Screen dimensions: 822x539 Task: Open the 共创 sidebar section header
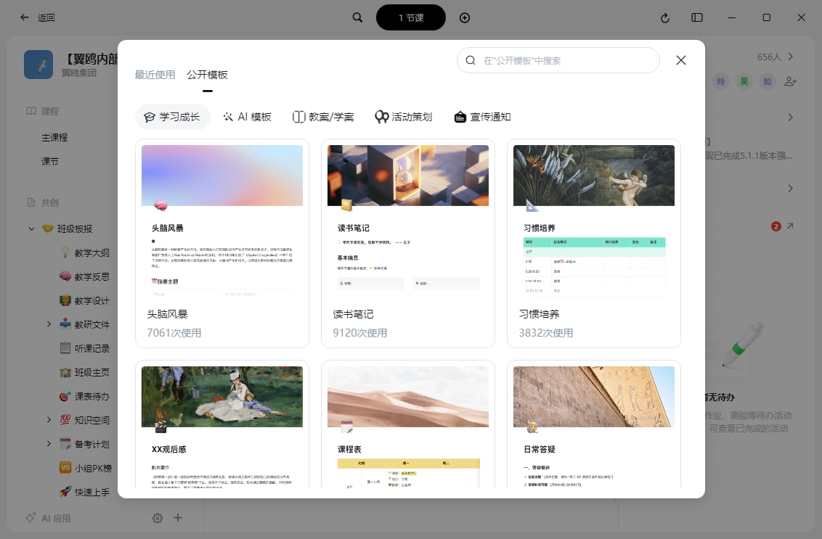tap(42, 202)
